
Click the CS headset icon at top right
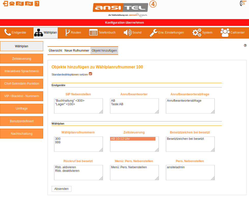pos(242,4)
